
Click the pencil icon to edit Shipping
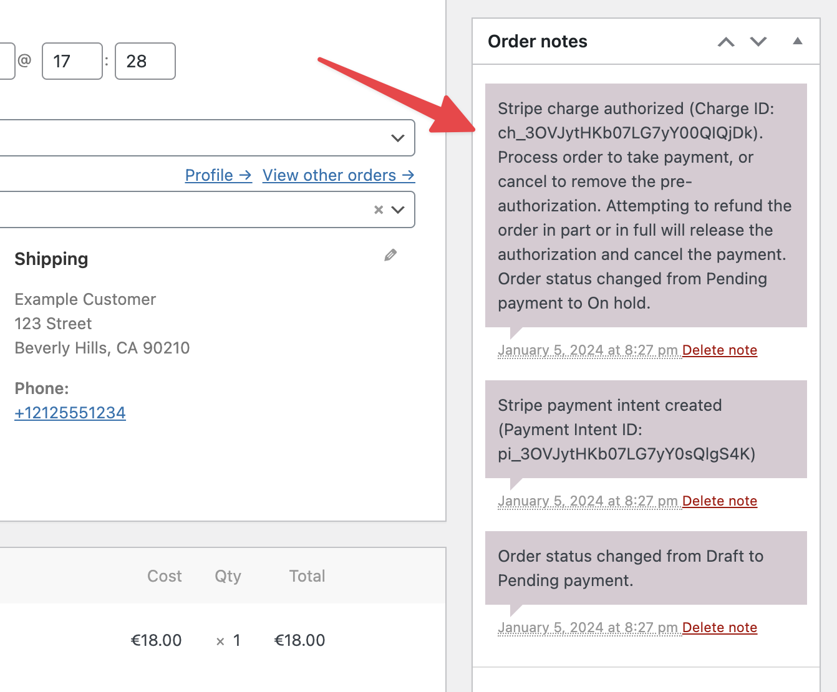pyautogui.click(x=390, y=255)
